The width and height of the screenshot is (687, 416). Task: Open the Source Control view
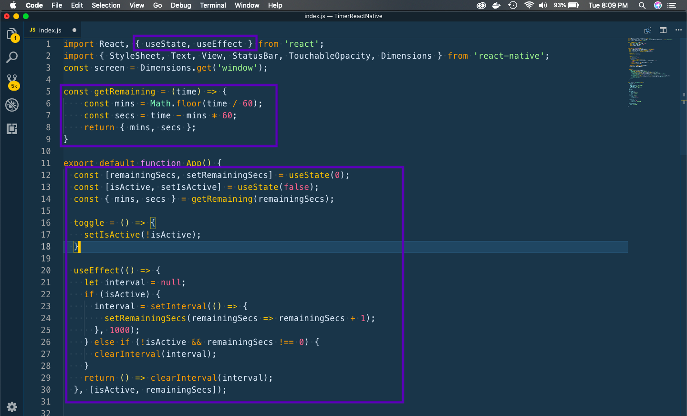click(x=12, y=81)
